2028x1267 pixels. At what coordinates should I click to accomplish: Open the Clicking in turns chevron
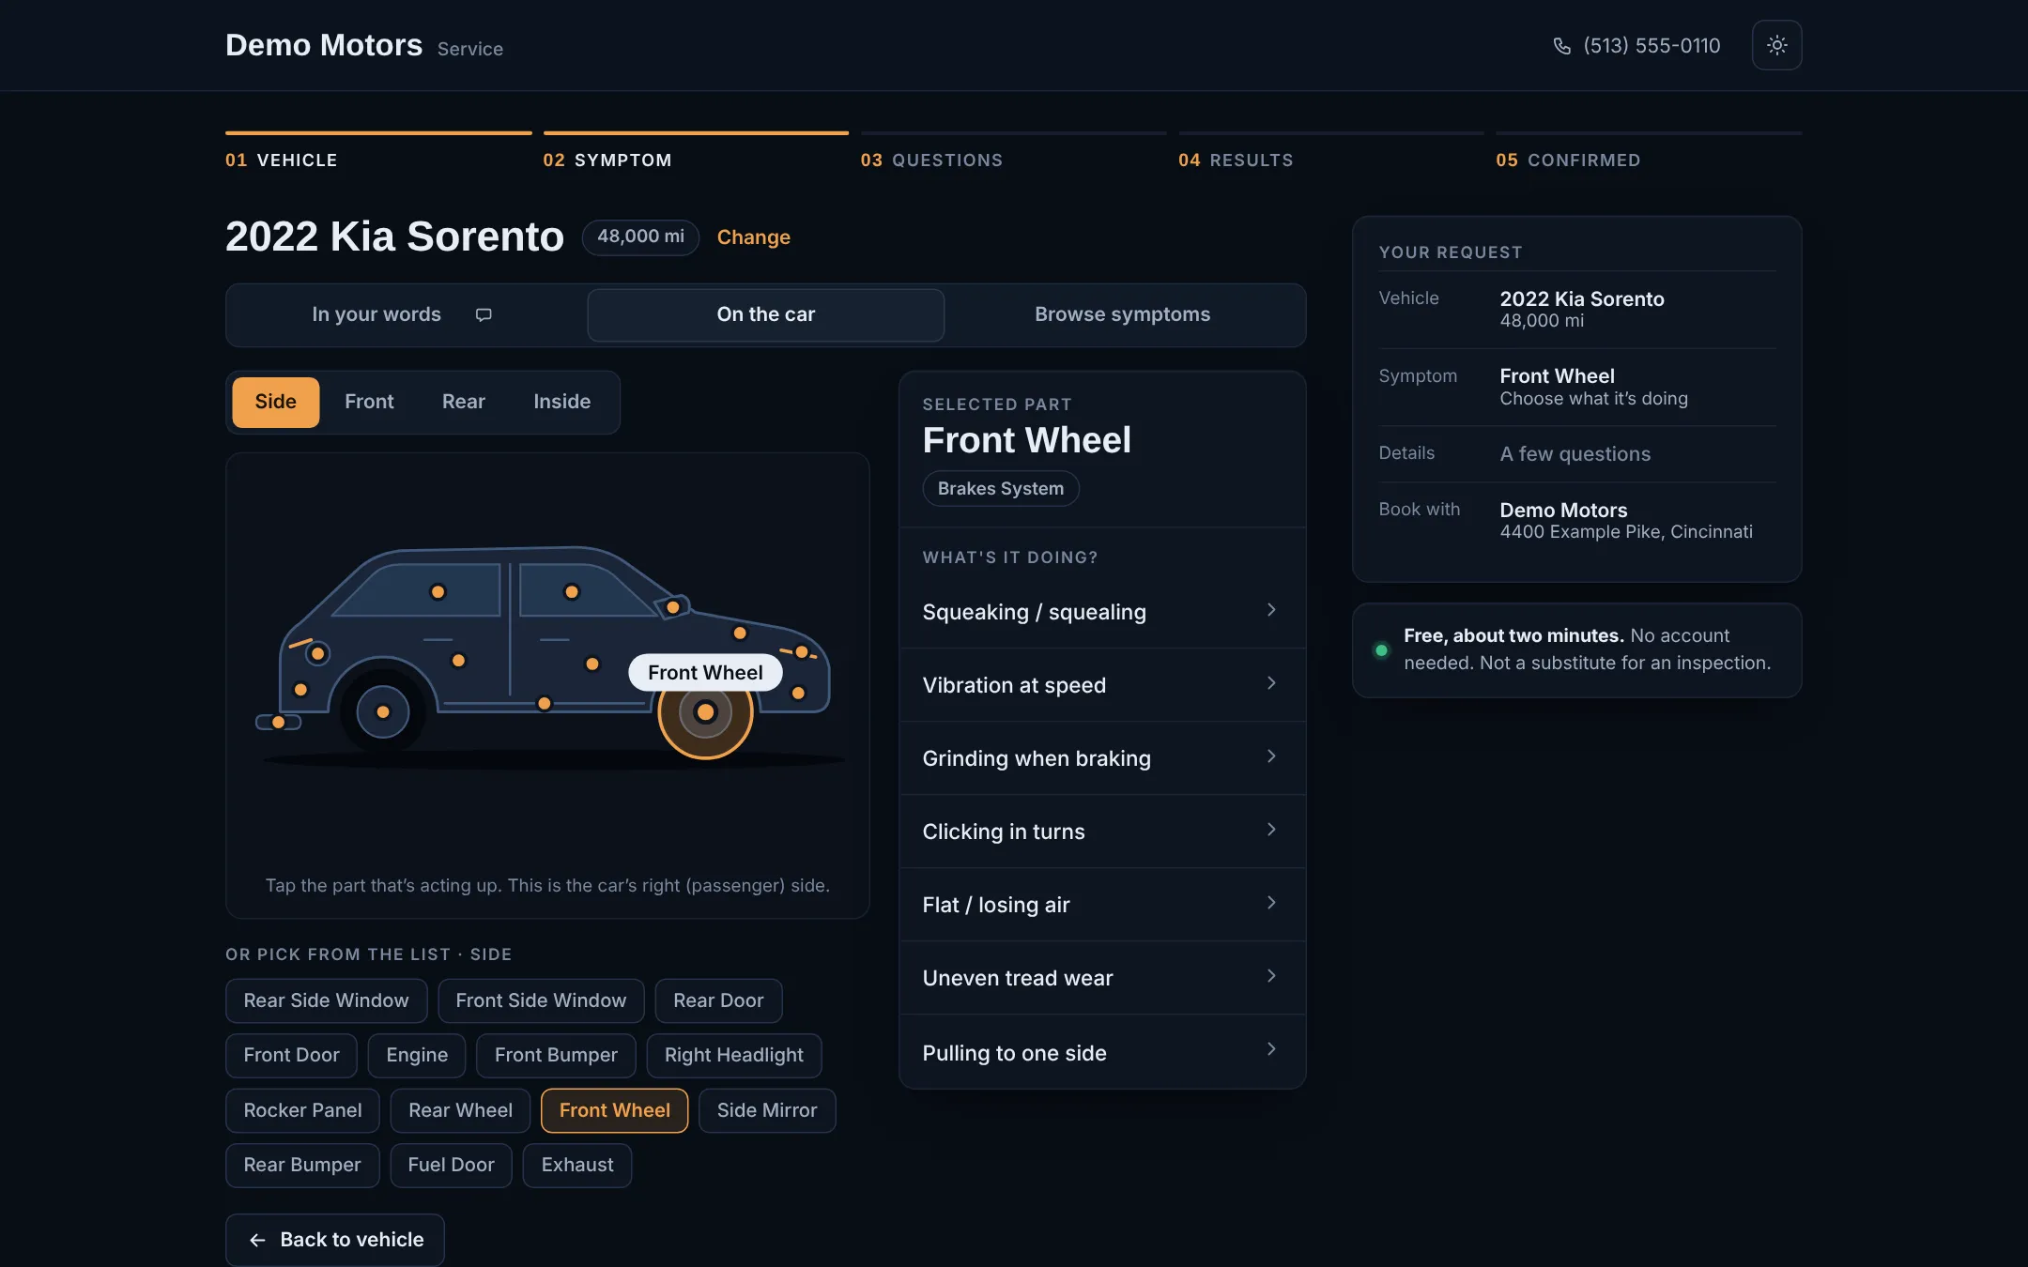click(1271, 830)
